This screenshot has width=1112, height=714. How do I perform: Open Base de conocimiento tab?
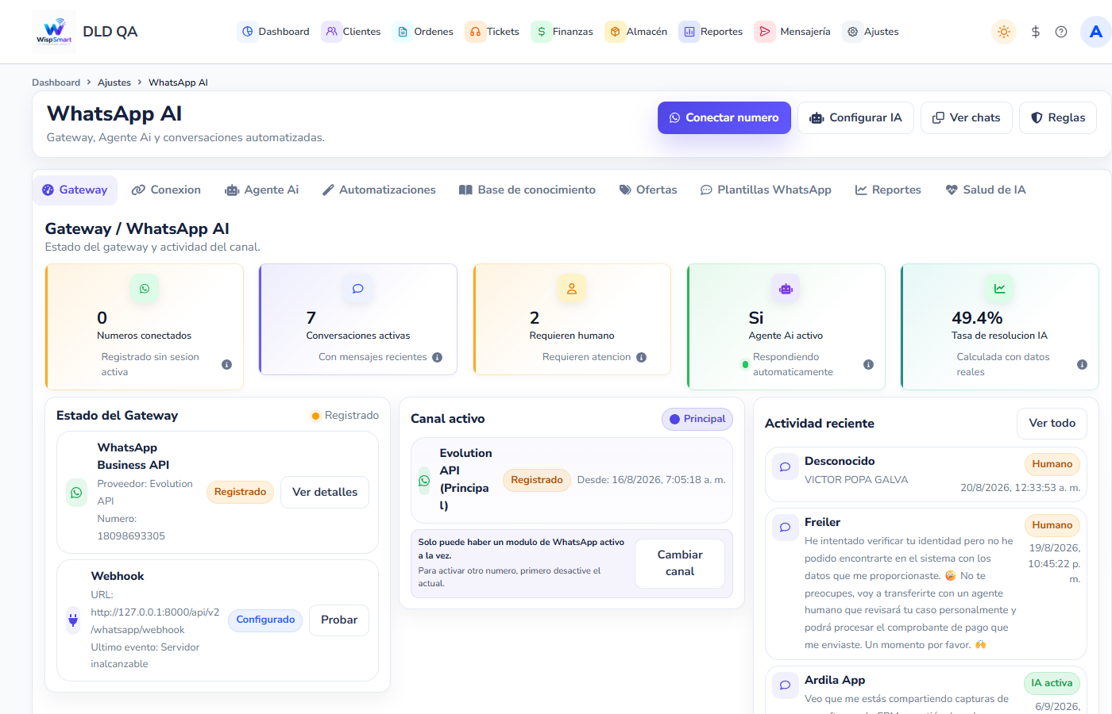coord(527,190)
